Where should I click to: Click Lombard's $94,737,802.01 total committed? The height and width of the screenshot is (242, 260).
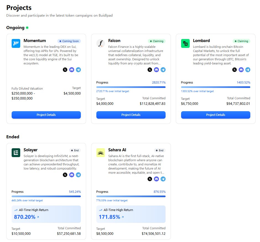pos(238,104)
